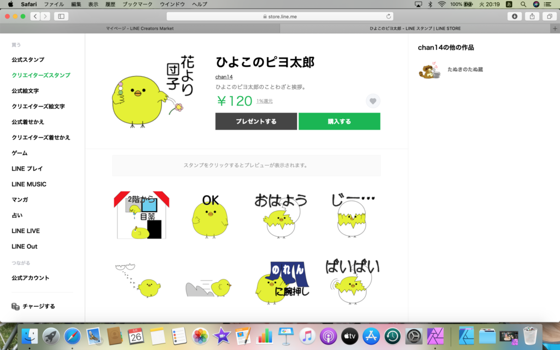Viewport: 560px width, 350px height.
Task: Open Time Machine from the Dock
Action: pos(393,336)
